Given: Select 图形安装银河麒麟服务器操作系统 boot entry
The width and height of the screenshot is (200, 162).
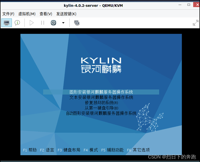Looking at the screenshot, I should click(x=101, y=92).
